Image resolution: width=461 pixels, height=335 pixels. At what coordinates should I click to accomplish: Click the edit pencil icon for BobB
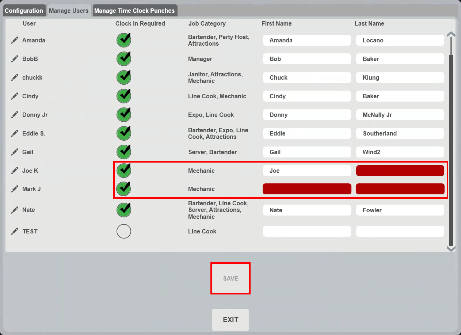15,59
